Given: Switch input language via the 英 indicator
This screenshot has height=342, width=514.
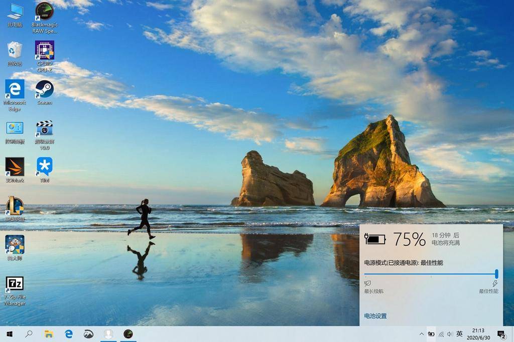Looking at the screenshot, I should point(459,334).
